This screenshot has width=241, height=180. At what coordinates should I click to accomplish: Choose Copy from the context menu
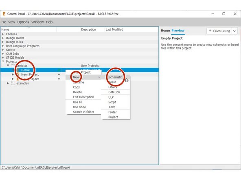click(x=83, y=87)
